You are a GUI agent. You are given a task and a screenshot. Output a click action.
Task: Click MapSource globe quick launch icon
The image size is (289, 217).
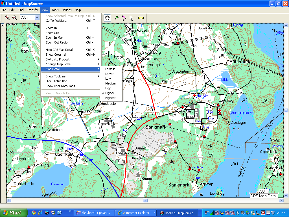(x=47, y=213)
